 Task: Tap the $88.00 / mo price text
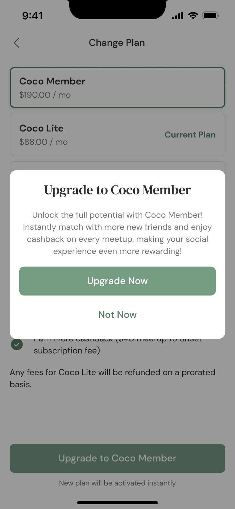tap(43, 142)
